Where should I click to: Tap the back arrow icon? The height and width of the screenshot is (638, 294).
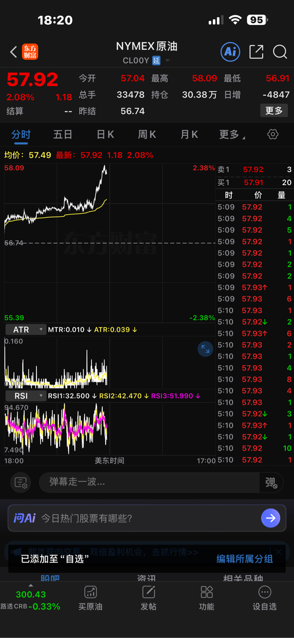[13, 52]
